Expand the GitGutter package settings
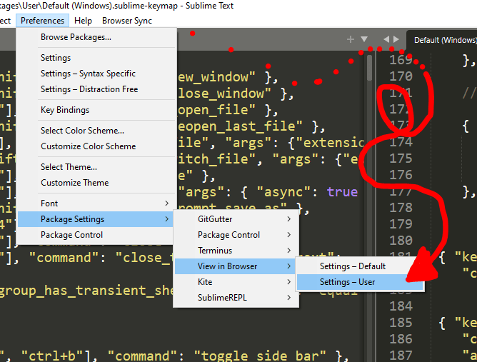477x362 pixels. (236, 219)
